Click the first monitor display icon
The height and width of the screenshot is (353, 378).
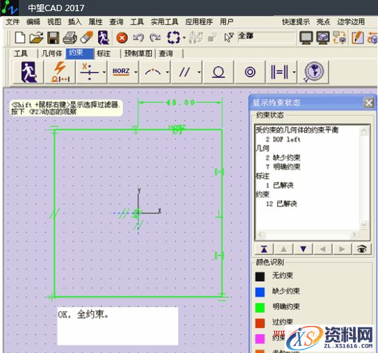coord(306,38)
